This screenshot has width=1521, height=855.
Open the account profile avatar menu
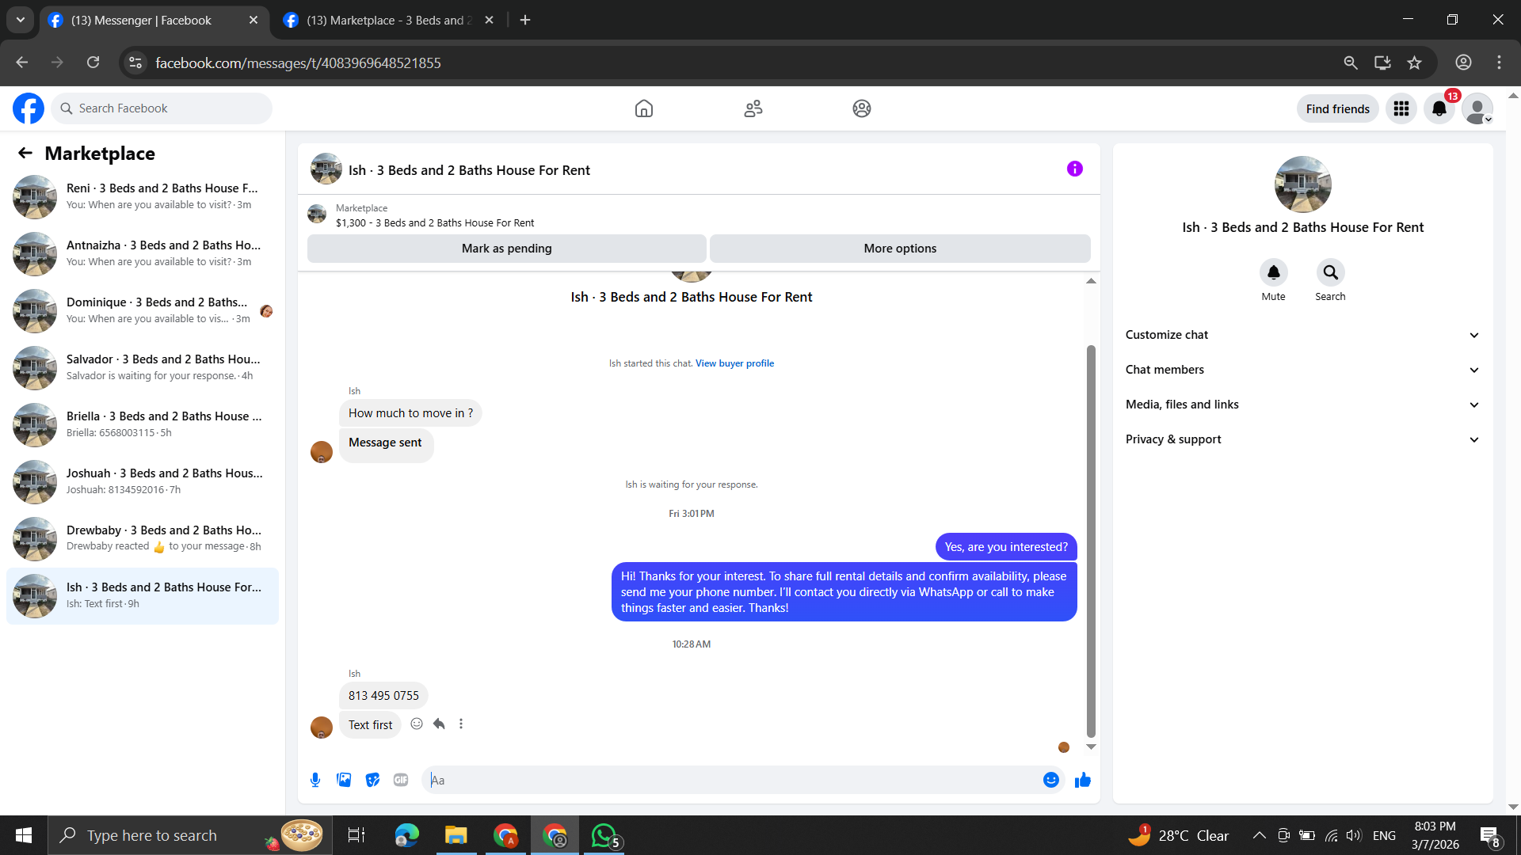point(1477,108)
